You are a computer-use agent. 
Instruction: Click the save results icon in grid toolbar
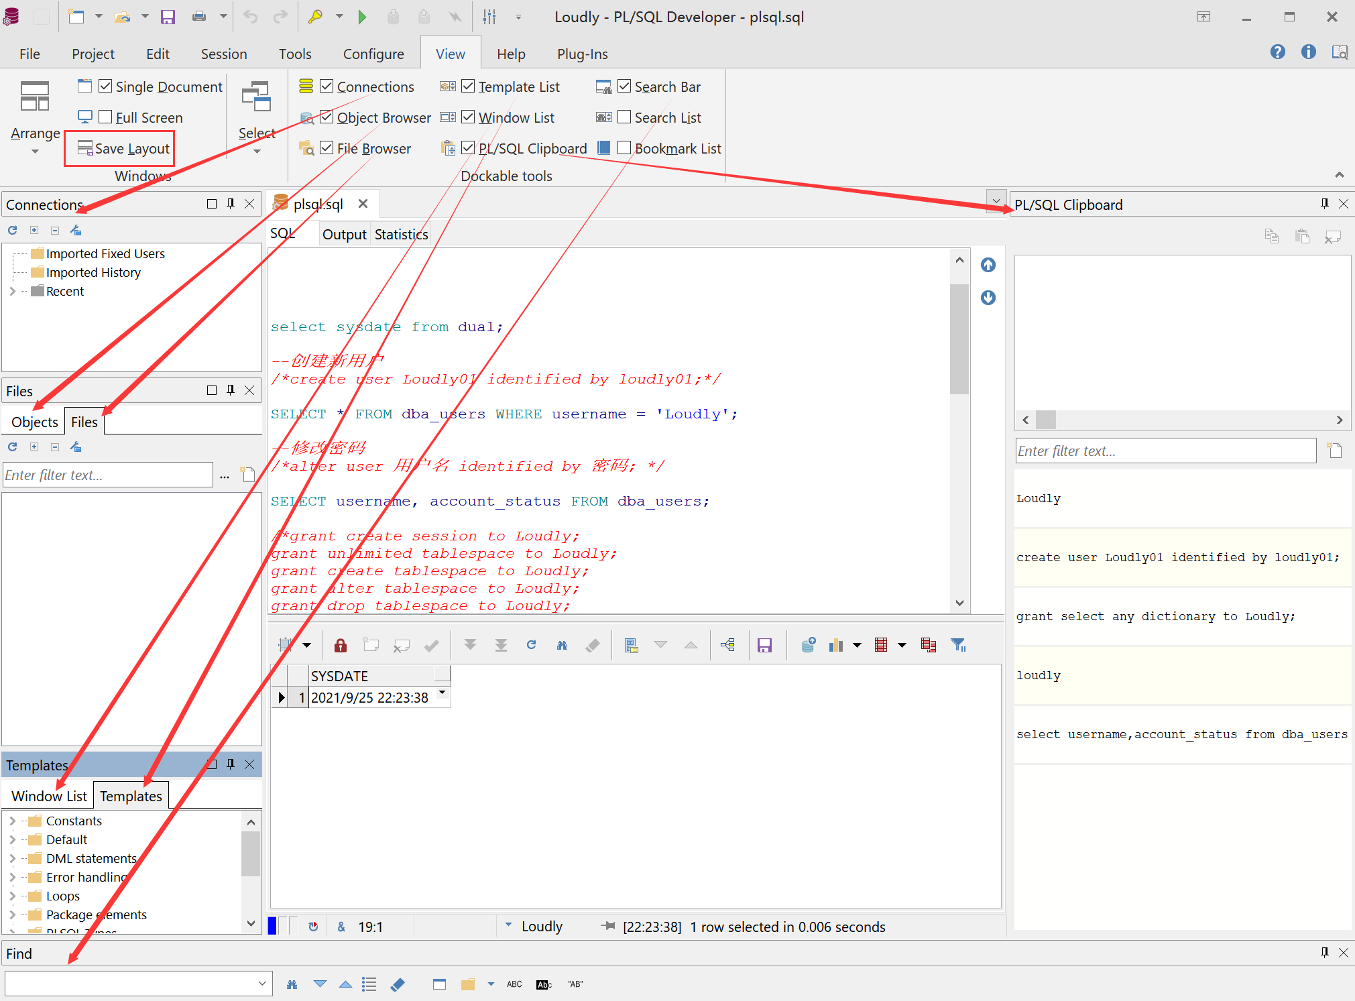(x=764, y=645)
